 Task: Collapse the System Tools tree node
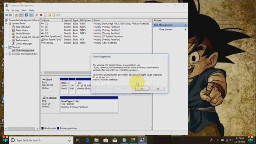click(6, 24)
